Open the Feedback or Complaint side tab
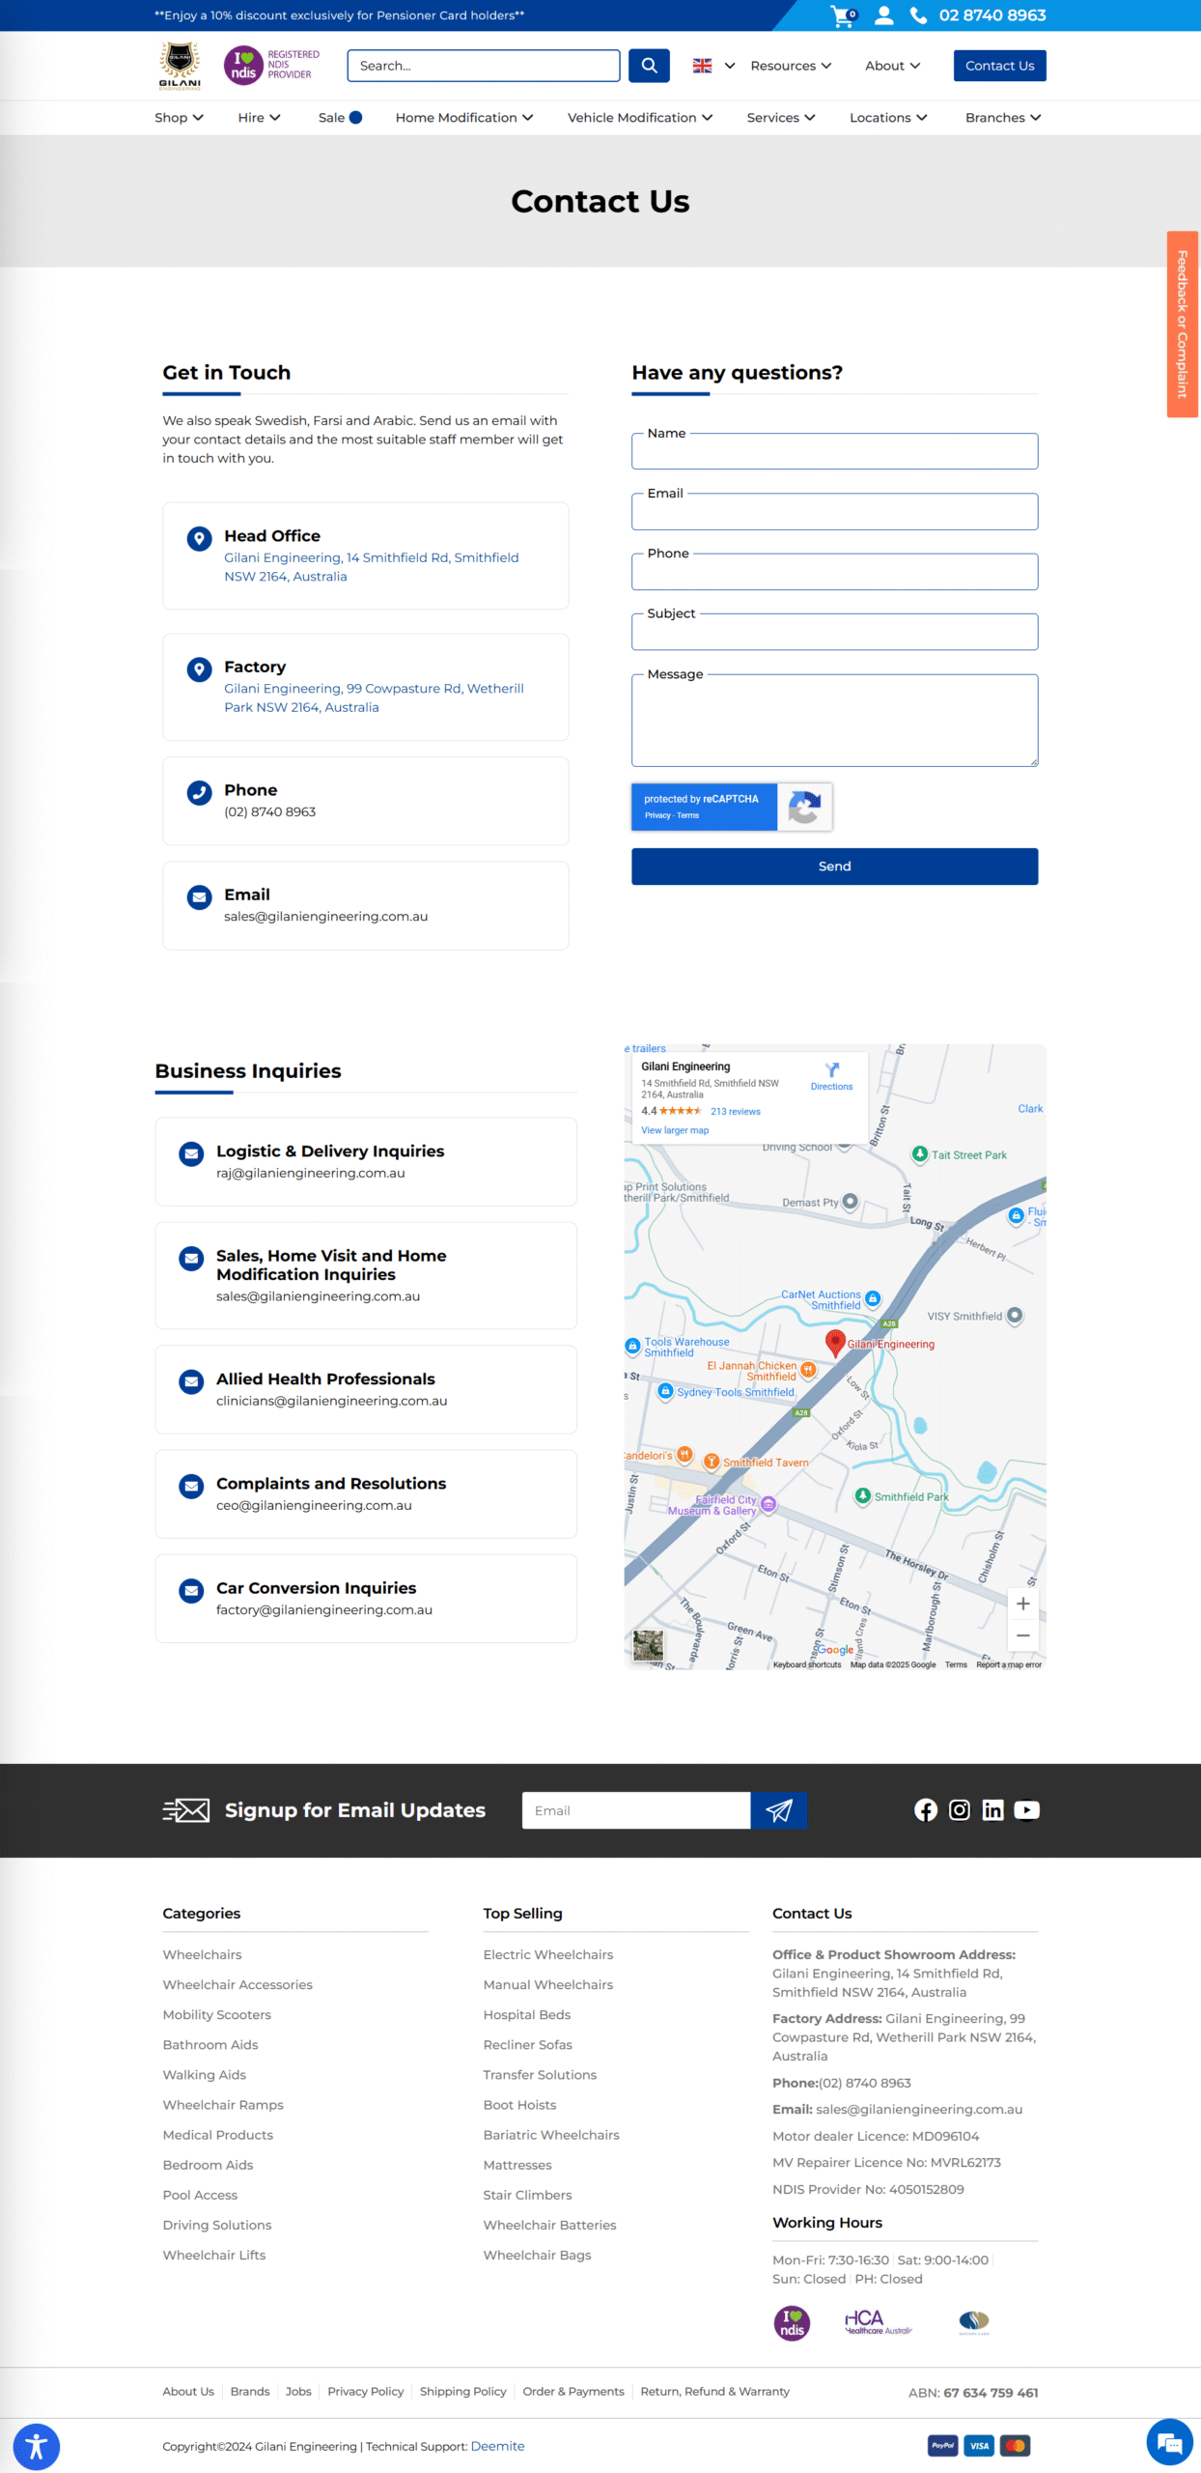1201x2473 pixels. [x=1183, y=325]
